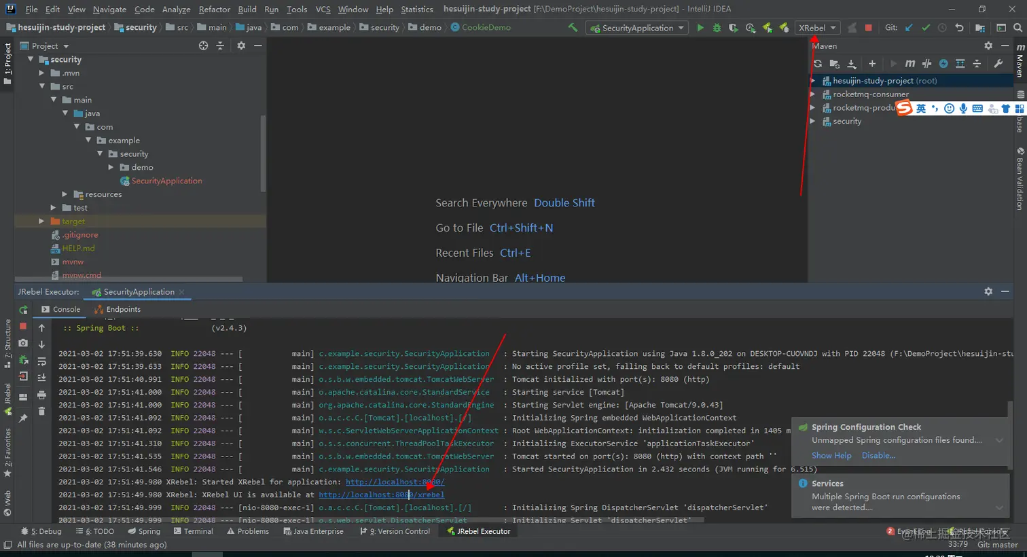Reimport all Maven projects refresh icon

[x=818, y=63]
